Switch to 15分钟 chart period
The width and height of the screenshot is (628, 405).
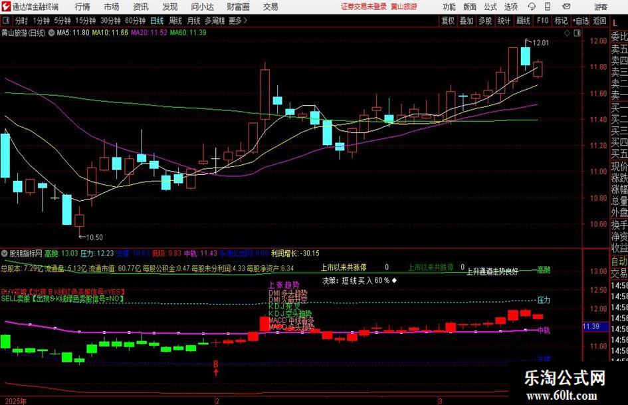click(x=86, y=21)
